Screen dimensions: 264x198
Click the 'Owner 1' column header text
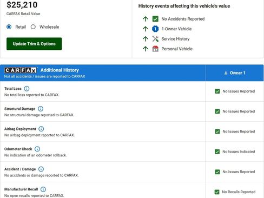(x=237, y=73)
